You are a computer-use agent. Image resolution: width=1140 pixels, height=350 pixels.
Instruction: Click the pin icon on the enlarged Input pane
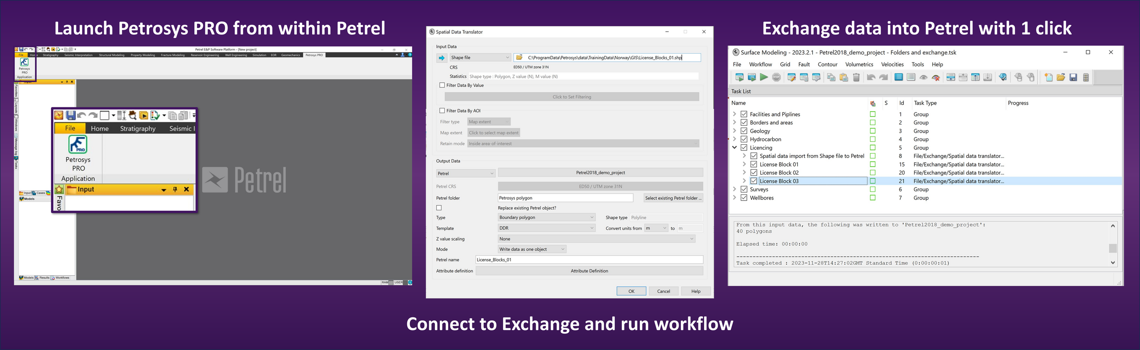click(x=175, y=190)
